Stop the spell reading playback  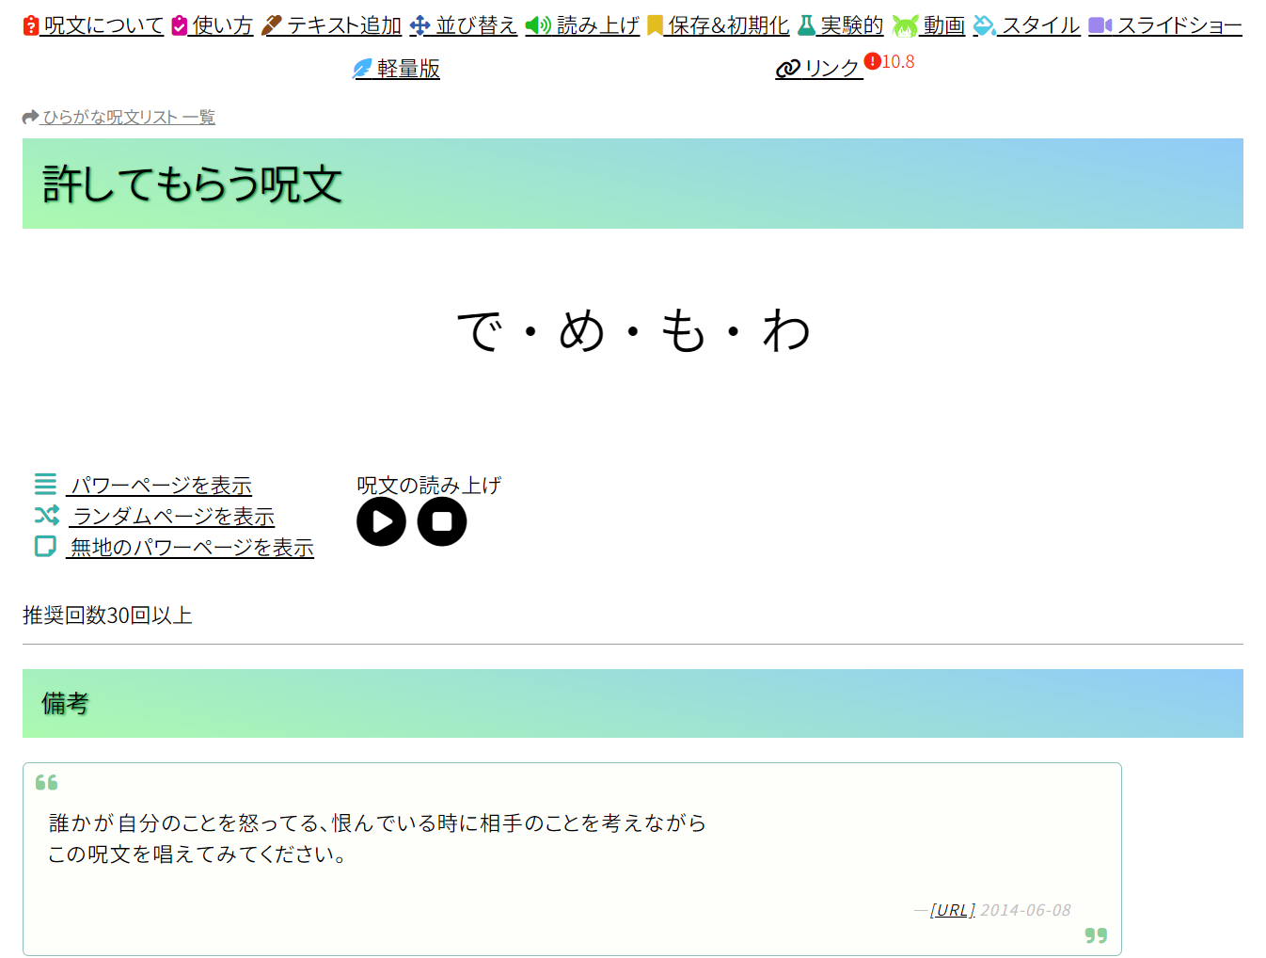pyautogui.click(x=442, y=521)
